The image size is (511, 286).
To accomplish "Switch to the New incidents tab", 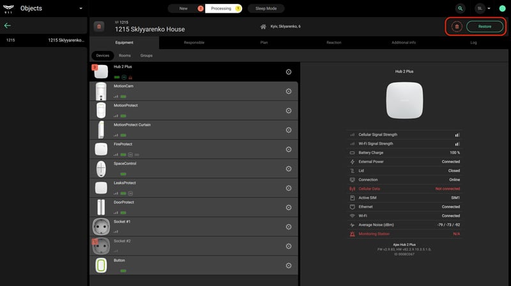I will pos(187,8).
